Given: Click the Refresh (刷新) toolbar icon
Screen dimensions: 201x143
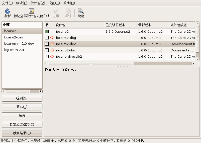Looking at the screenshot, I should (x=8, y=11).
